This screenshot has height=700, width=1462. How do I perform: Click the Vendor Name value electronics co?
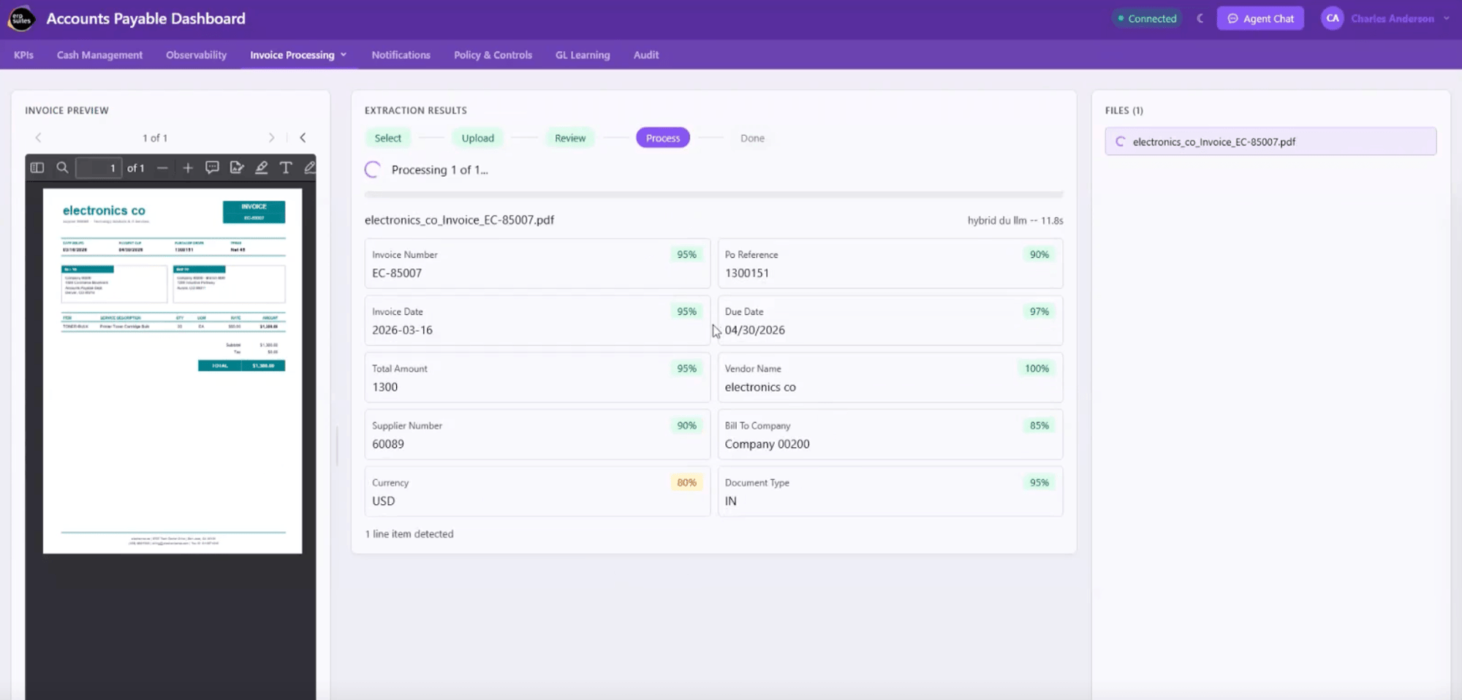tap(760, 387)
